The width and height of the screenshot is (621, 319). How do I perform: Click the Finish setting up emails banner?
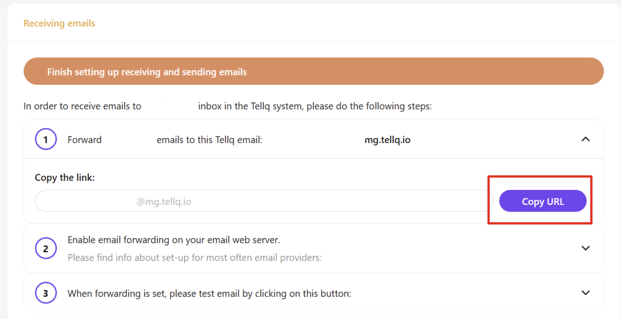(x=313, y=71)
